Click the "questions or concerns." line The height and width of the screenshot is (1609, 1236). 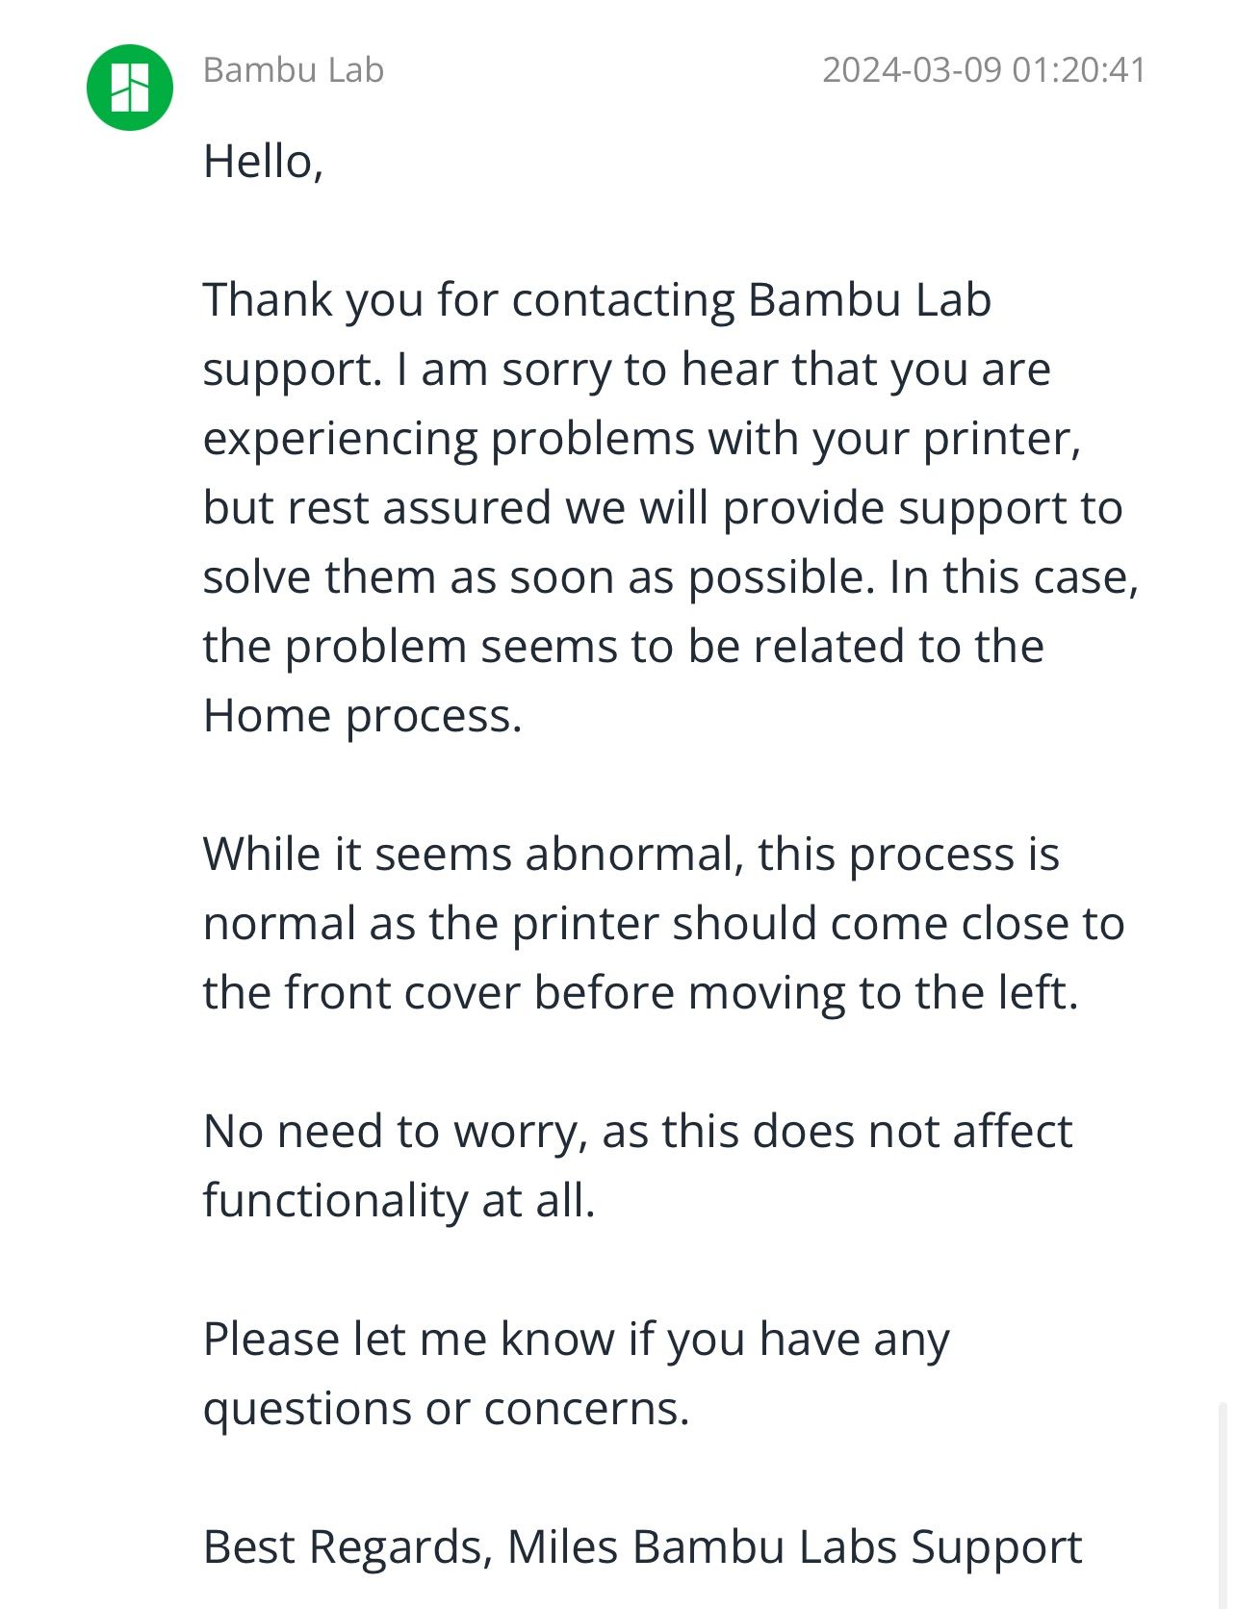point(447,1409)
